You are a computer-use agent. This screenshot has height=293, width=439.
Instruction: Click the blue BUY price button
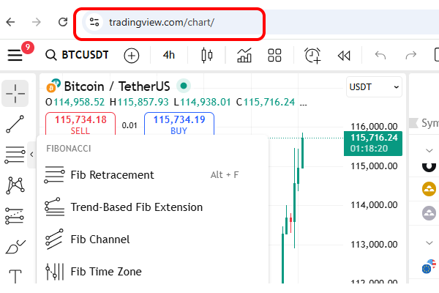(x=179, y=125)
